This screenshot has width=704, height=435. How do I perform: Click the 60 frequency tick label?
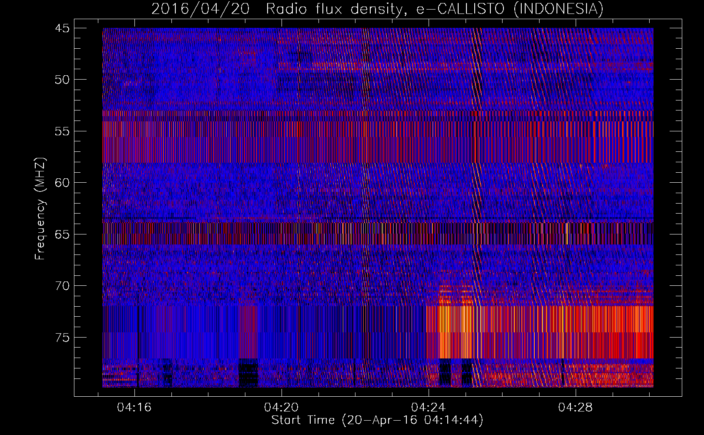coord(62,183)
